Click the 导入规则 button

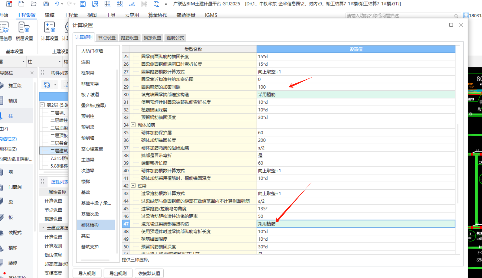click(87, 273)
